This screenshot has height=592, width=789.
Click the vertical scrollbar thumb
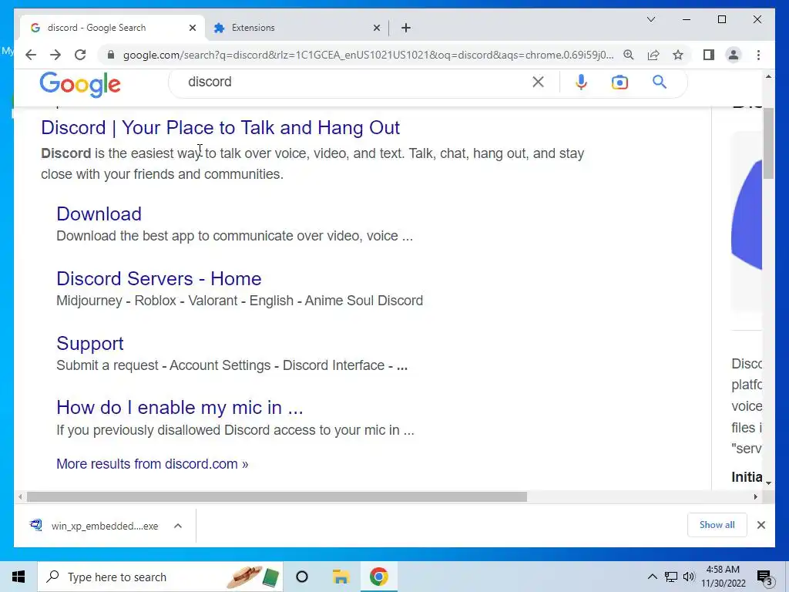click(768, 143)
